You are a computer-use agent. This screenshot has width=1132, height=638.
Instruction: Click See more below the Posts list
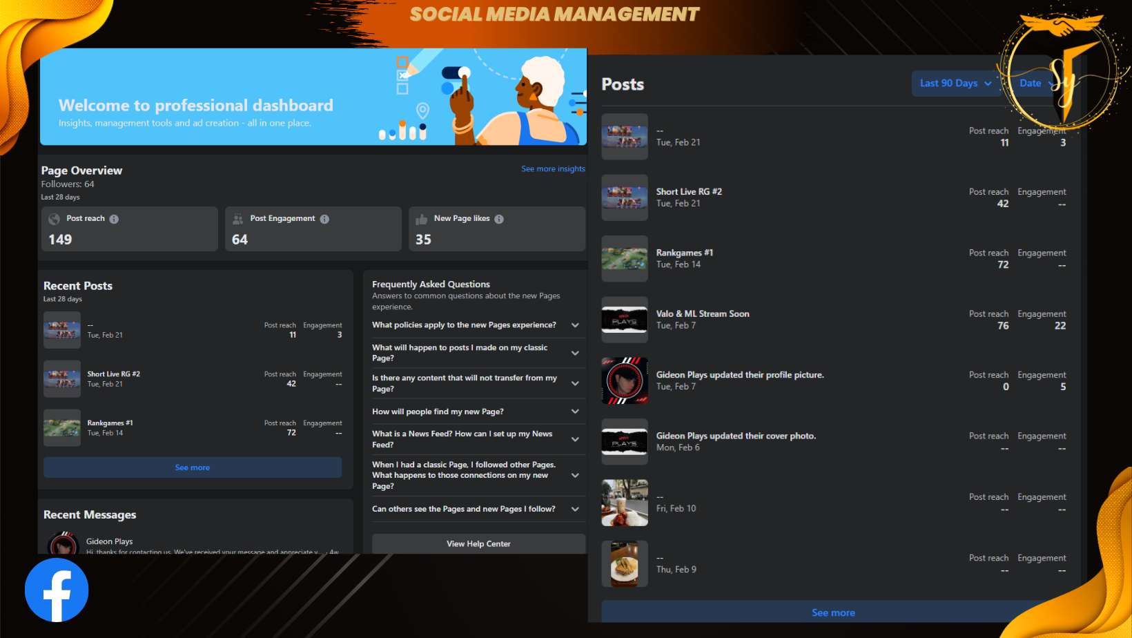coord(833,612)
